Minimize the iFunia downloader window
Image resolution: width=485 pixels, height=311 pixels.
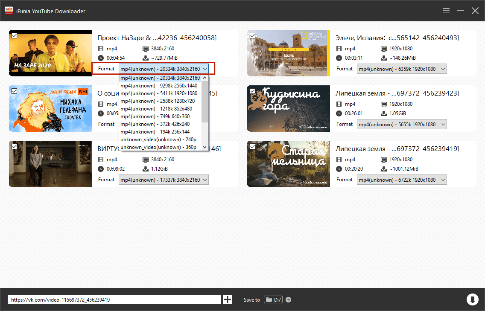pos(461,11)
